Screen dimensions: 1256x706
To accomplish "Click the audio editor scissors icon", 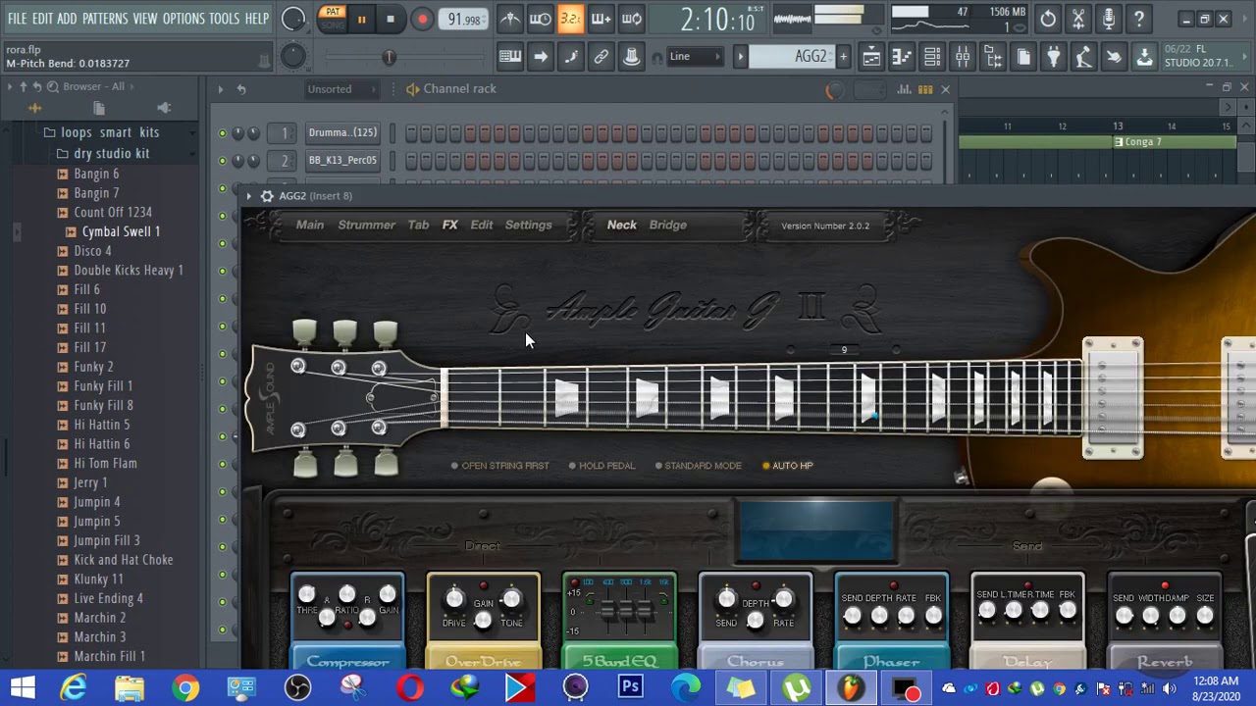I will [x=1078, y=19].
